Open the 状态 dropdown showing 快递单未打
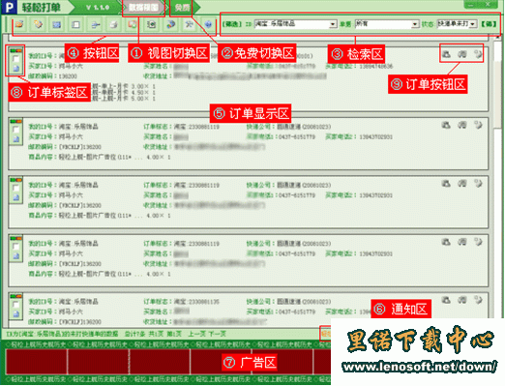Viewport: 505px width, 386px height. tap(457, 24)
